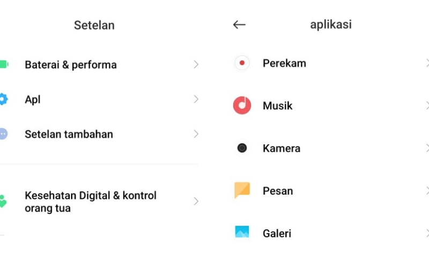
Task: Open the Perekam recorder icon
Action: (242, 63)
